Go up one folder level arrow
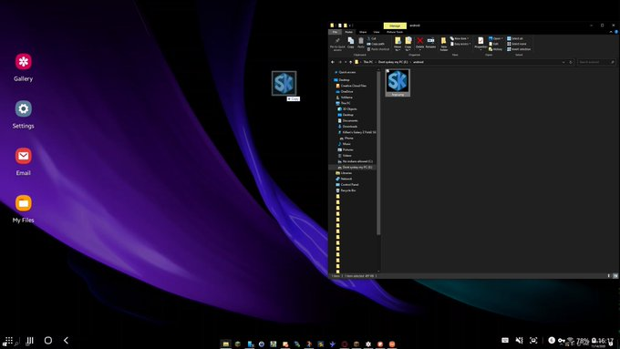This screenshot has height=349, width=620. [350, 62]
